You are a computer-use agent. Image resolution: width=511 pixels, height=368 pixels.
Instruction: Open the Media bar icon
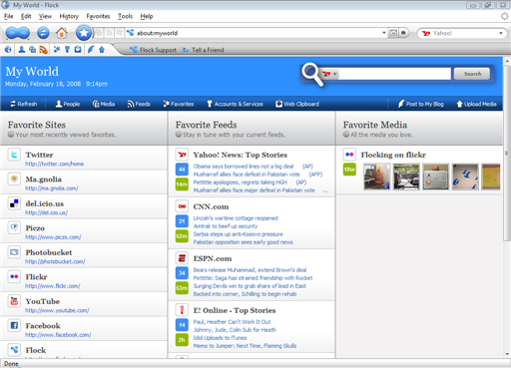click(32, 50)
